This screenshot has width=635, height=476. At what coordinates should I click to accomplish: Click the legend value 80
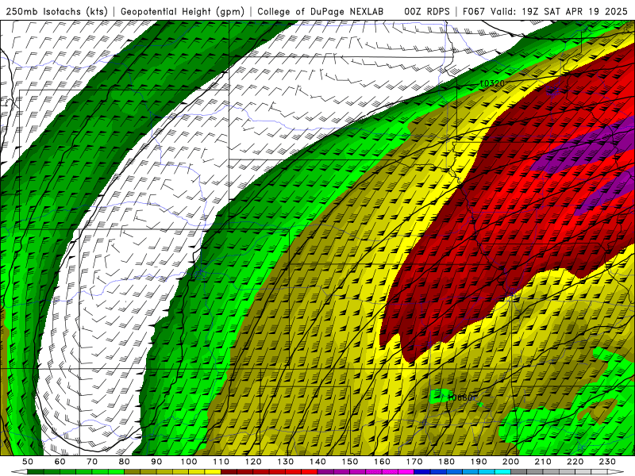(125, 462)
